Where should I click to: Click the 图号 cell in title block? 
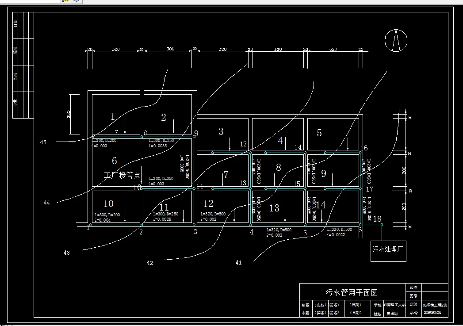[413, 295]
